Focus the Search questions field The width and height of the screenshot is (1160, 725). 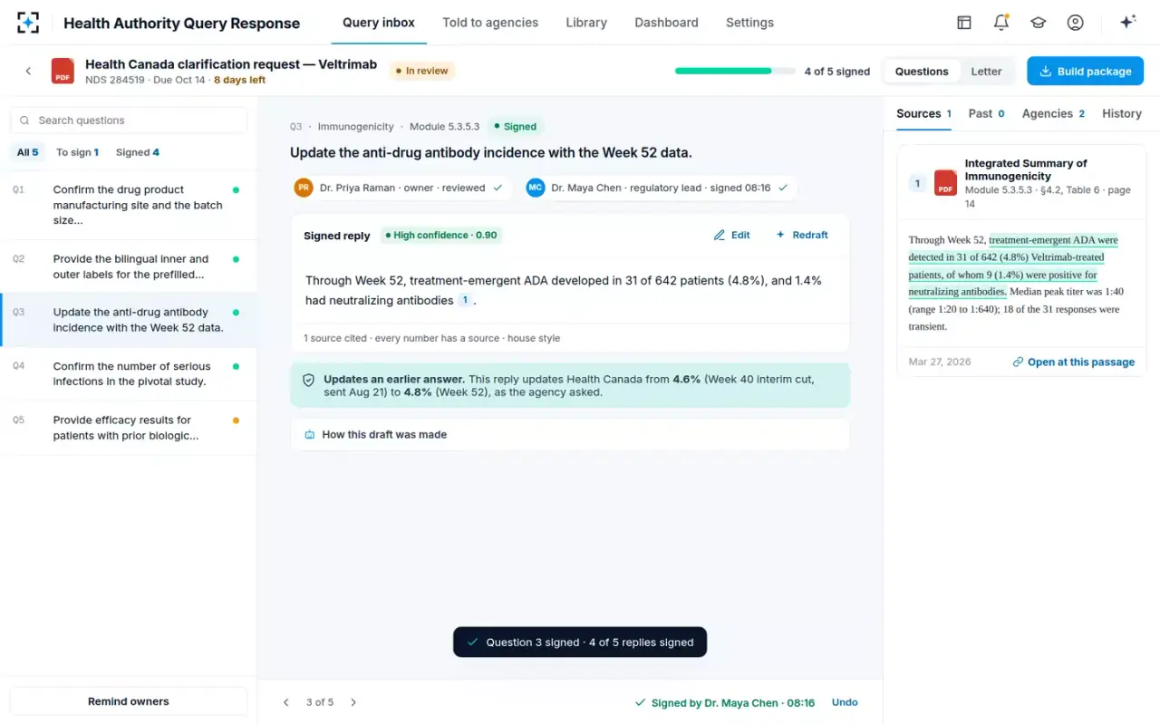coord(129,121)
